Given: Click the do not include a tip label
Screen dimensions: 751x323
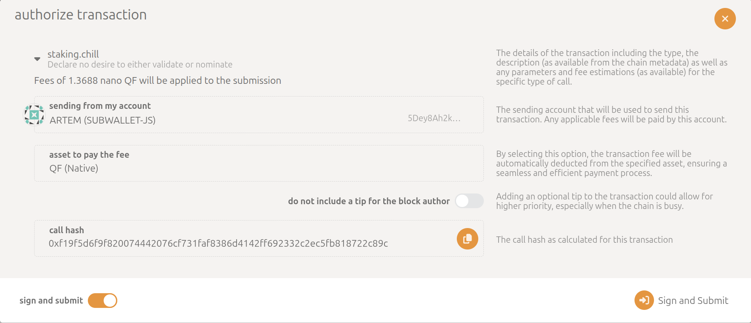Looking at the screenshot, I should 369,201.
